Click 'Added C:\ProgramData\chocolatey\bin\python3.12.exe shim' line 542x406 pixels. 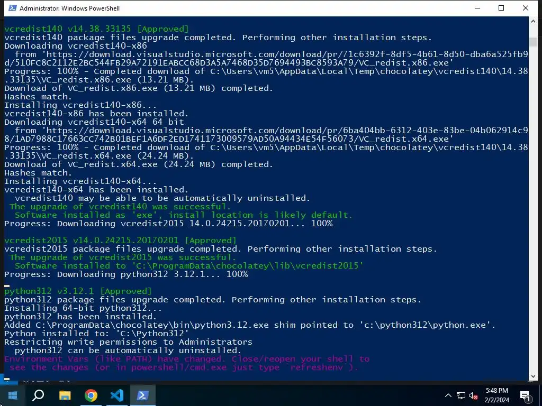250,325
